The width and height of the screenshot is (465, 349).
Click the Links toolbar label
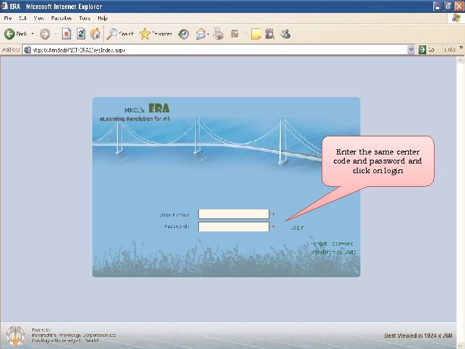[449, 50]
